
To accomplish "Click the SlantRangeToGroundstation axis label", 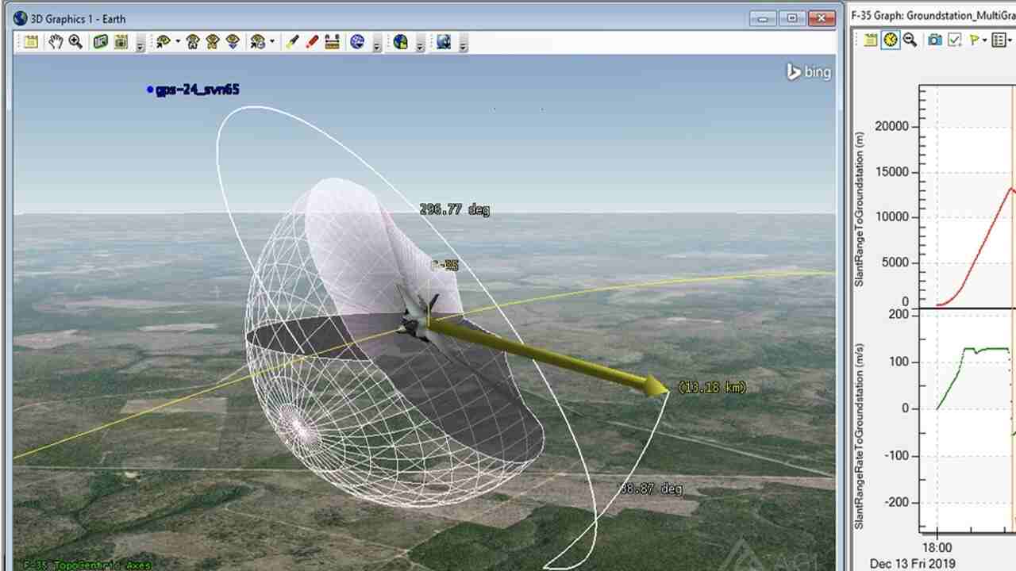I will (860, 209).
